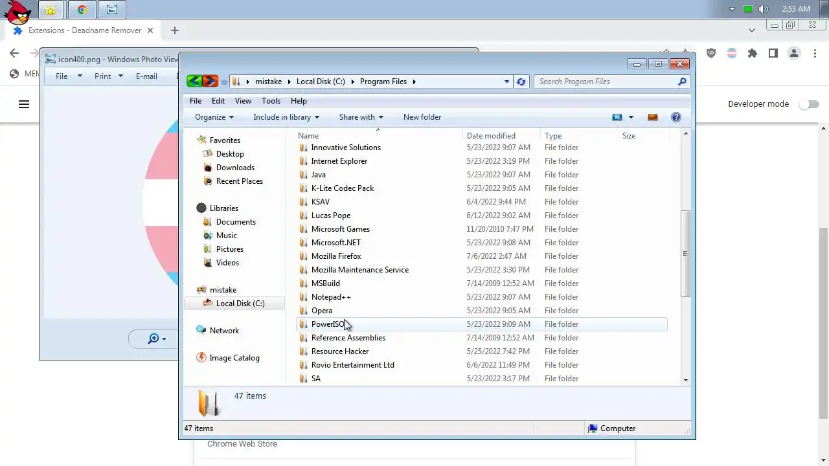Open the Tools menu in Explorer
Image resolution: width=829 pixels, height=466 pixels.
pos(271,101)
